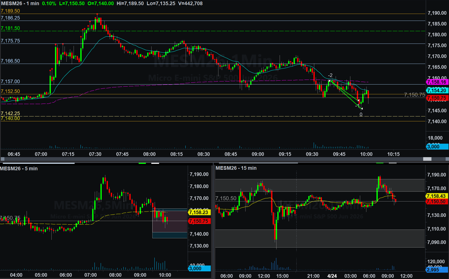This screenshot has height=279, width=449.
Task: Select the cyan 7,154.20 moving average tag
Action: (x=437, y=90)
